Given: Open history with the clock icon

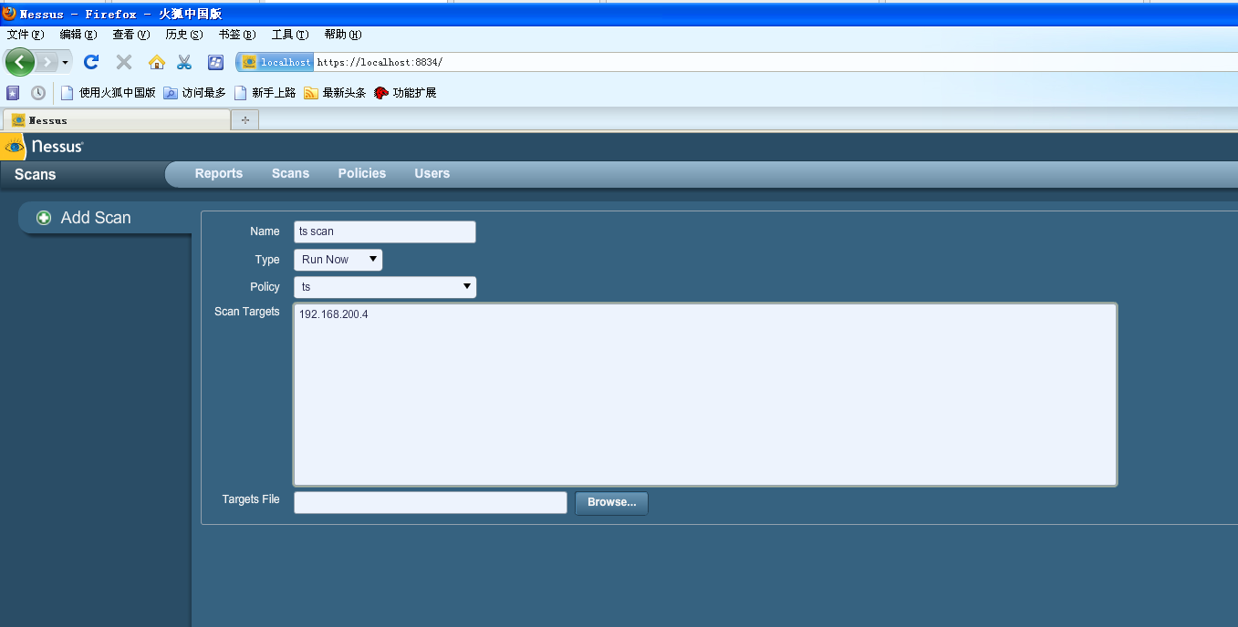Looking at the screenshot, I should 38,93.
